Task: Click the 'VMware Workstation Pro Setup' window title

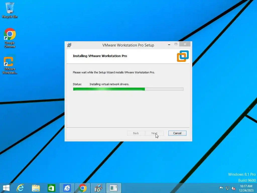Action: click(128, 45)
